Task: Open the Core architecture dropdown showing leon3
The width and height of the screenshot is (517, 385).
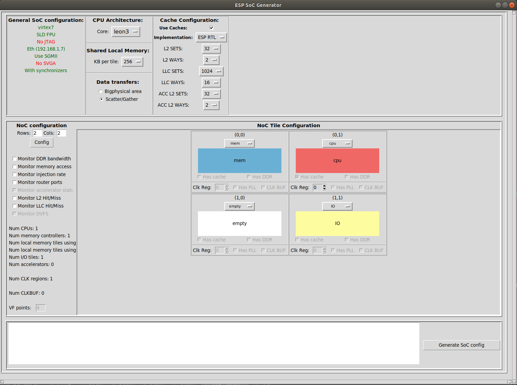Action: point(125,31)
